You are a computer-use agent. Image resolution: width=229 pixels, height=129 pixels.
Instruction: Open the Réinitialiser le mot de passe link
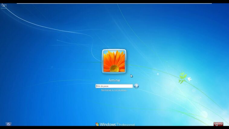(114, 90)
